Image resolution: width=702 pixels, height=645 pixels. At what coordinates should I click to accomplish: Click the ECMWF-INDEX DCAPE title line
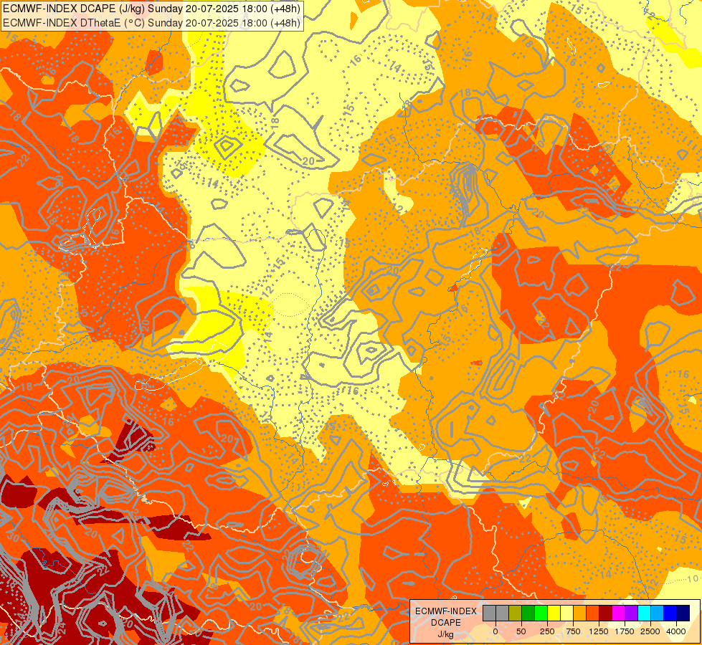(151, 8)
